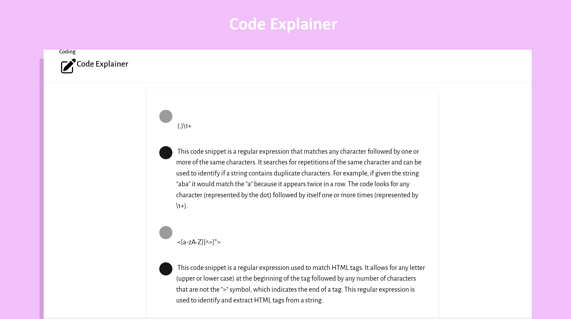Viewport: 571px width, 319px height.
Task: Click the line starting "This code snippet is a regular expression used"
Action: point(301,268)
